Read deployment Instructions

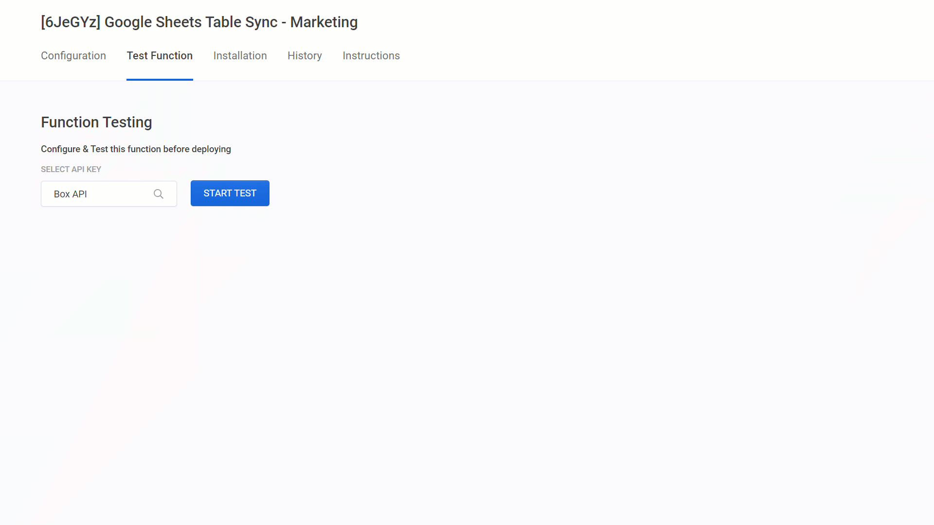coord(371,55)
